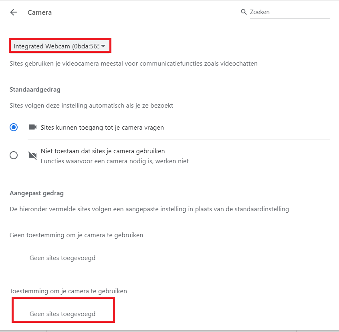Click the Zoeken search field
The image size is (339, 332).
click(x=290, y=12)
